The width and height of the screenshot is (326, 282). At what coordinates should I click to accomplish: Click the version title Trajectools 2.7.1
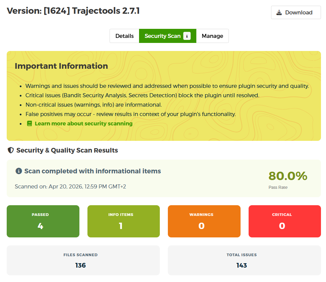[x=73, y=11]
